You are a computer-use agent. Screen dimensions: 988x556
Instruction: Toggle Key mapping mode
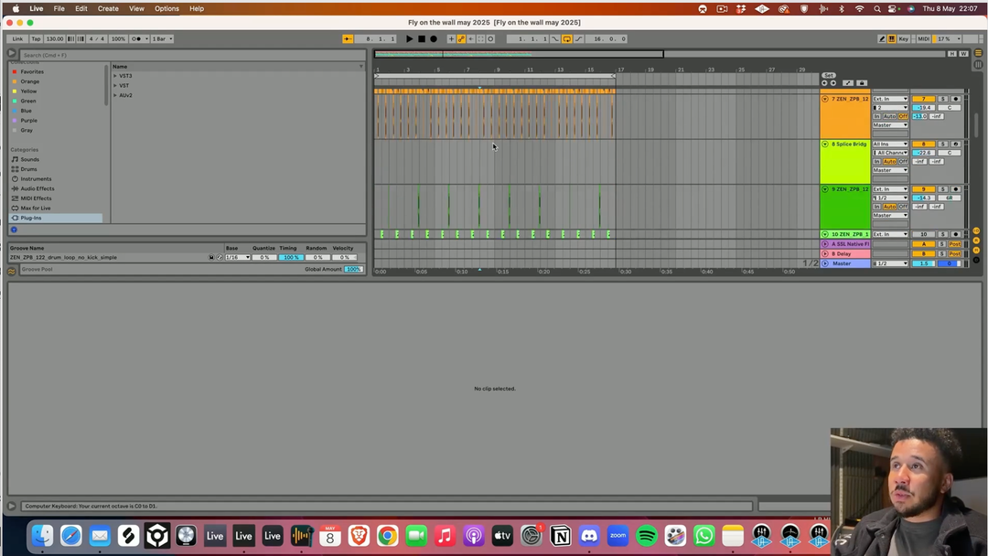[904, 39]
